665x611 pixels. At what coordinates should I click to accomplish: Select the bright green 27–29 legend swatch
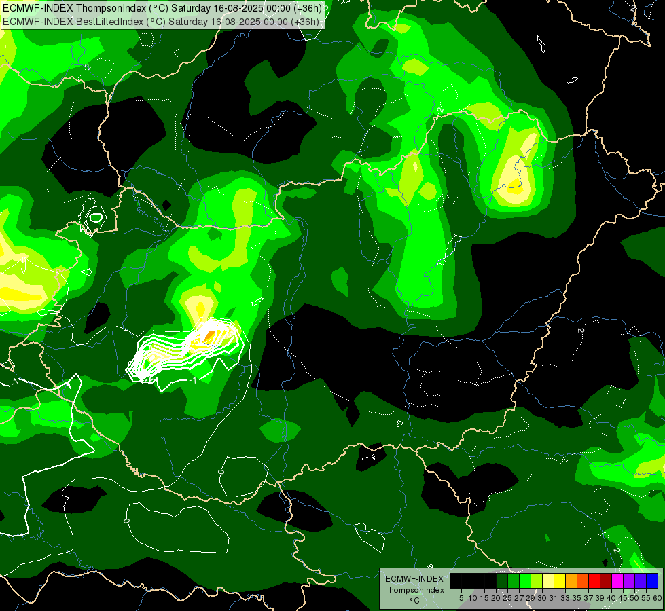pyautogui.click(x=525, y=580)
